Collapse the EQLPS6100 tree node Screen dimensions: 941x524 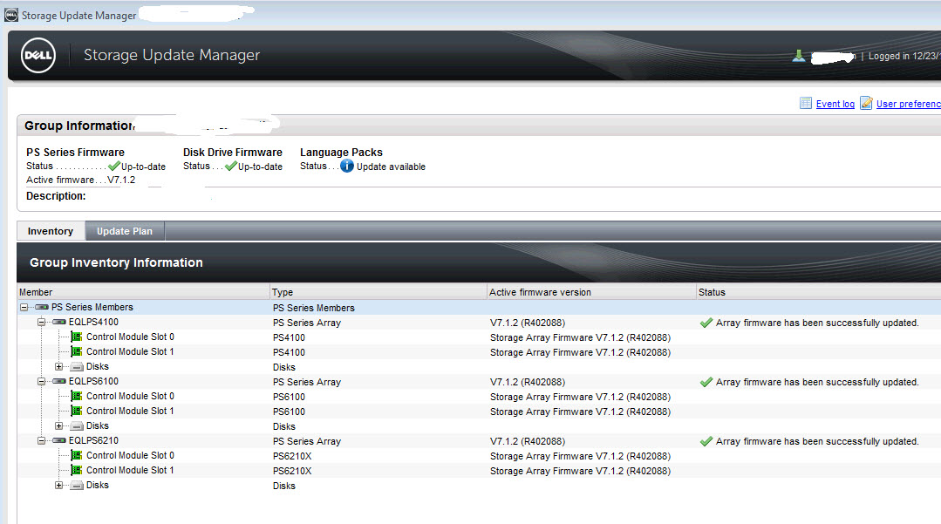click(x=41, y=381)
